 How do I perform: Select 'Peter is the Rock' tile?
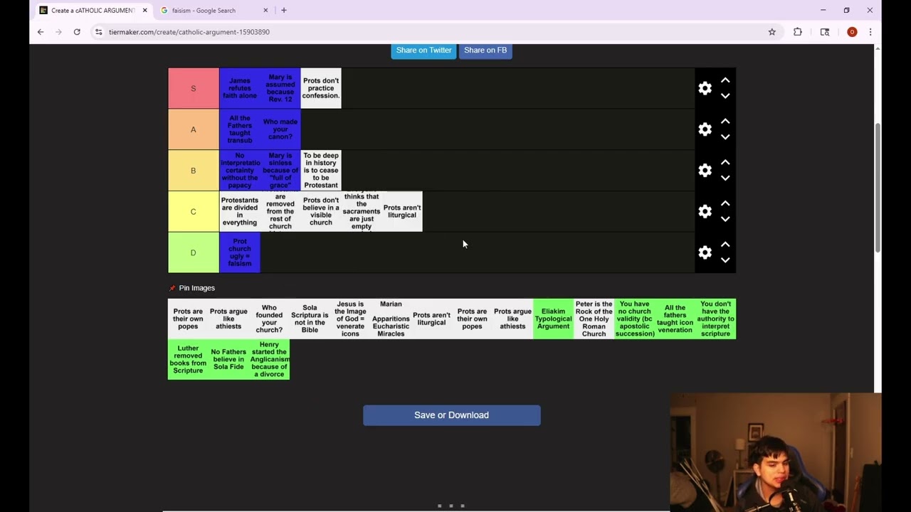pos(594,319)
